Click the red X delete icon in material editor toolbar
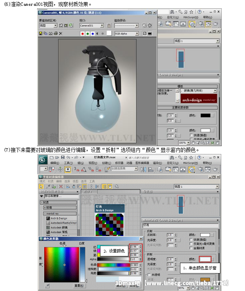Viewport: 245px width, 291px height. coord(61,187)
